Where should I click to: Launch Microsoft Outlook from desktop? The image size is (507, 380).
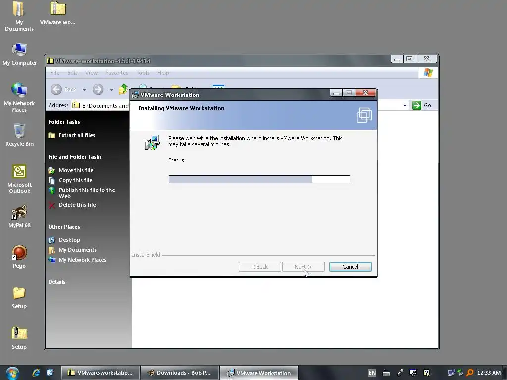[x=19, y=179]
